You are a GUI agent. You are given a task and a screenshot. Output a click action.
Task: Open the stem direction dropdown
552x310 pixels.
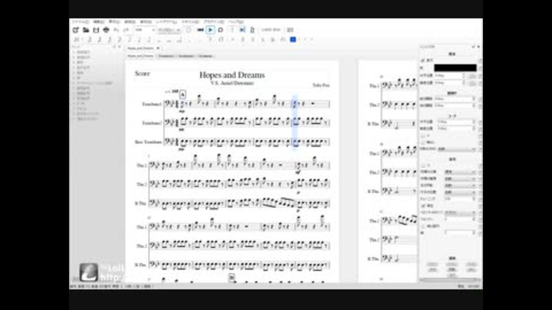[457, 149]
